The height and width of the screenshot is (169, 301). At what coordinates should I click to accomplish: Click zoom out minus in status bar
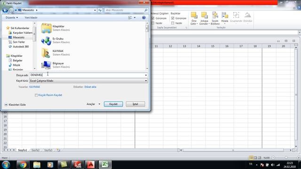tap(273, 158)
